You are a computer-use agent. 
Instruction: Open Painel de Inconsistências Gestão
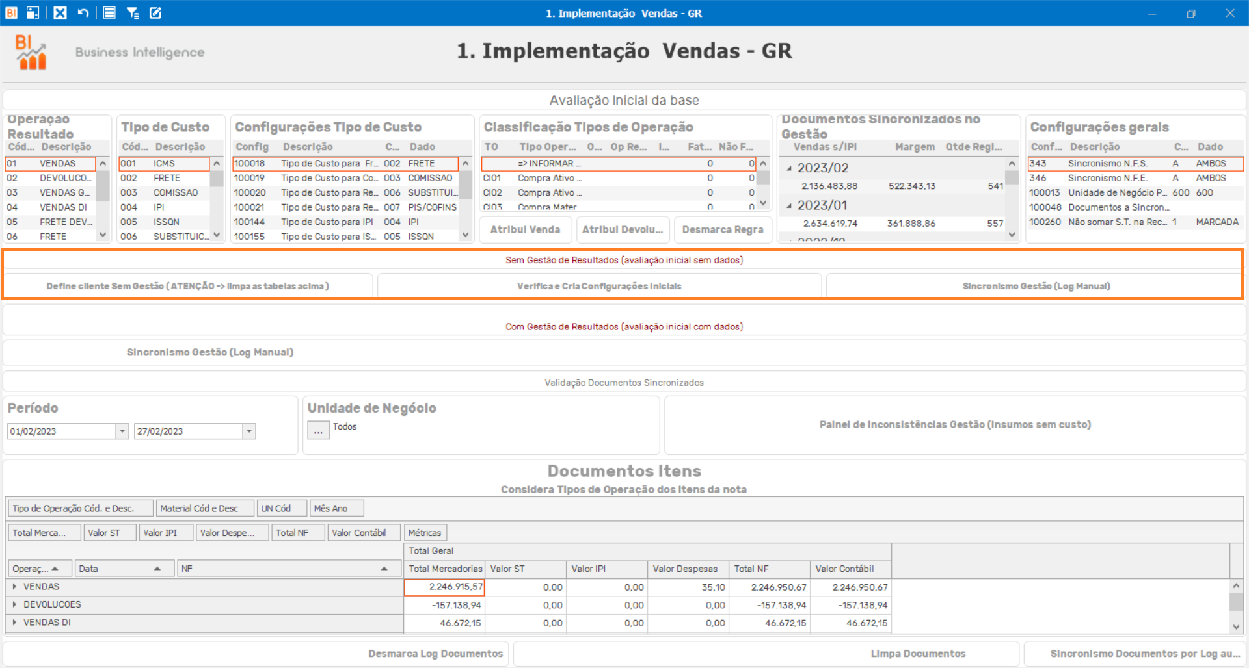click(955, 425)
